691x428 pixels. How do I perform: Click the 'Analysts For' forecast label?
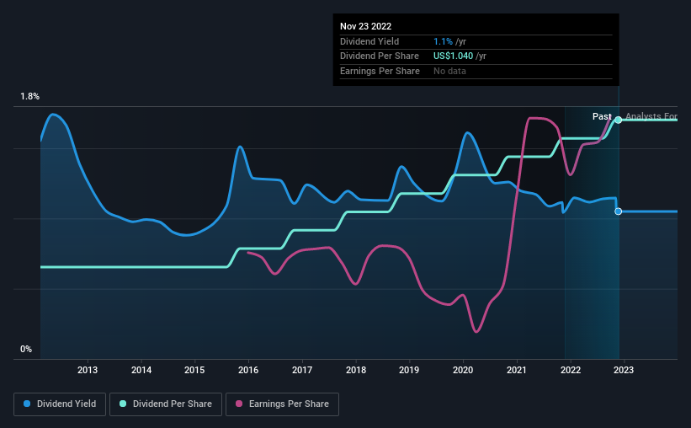pyautogui.click(x=651, y=116)
